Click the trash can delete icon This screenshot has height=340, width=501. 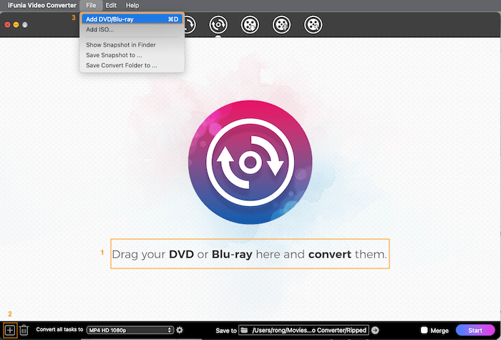[x=24, y=330]
